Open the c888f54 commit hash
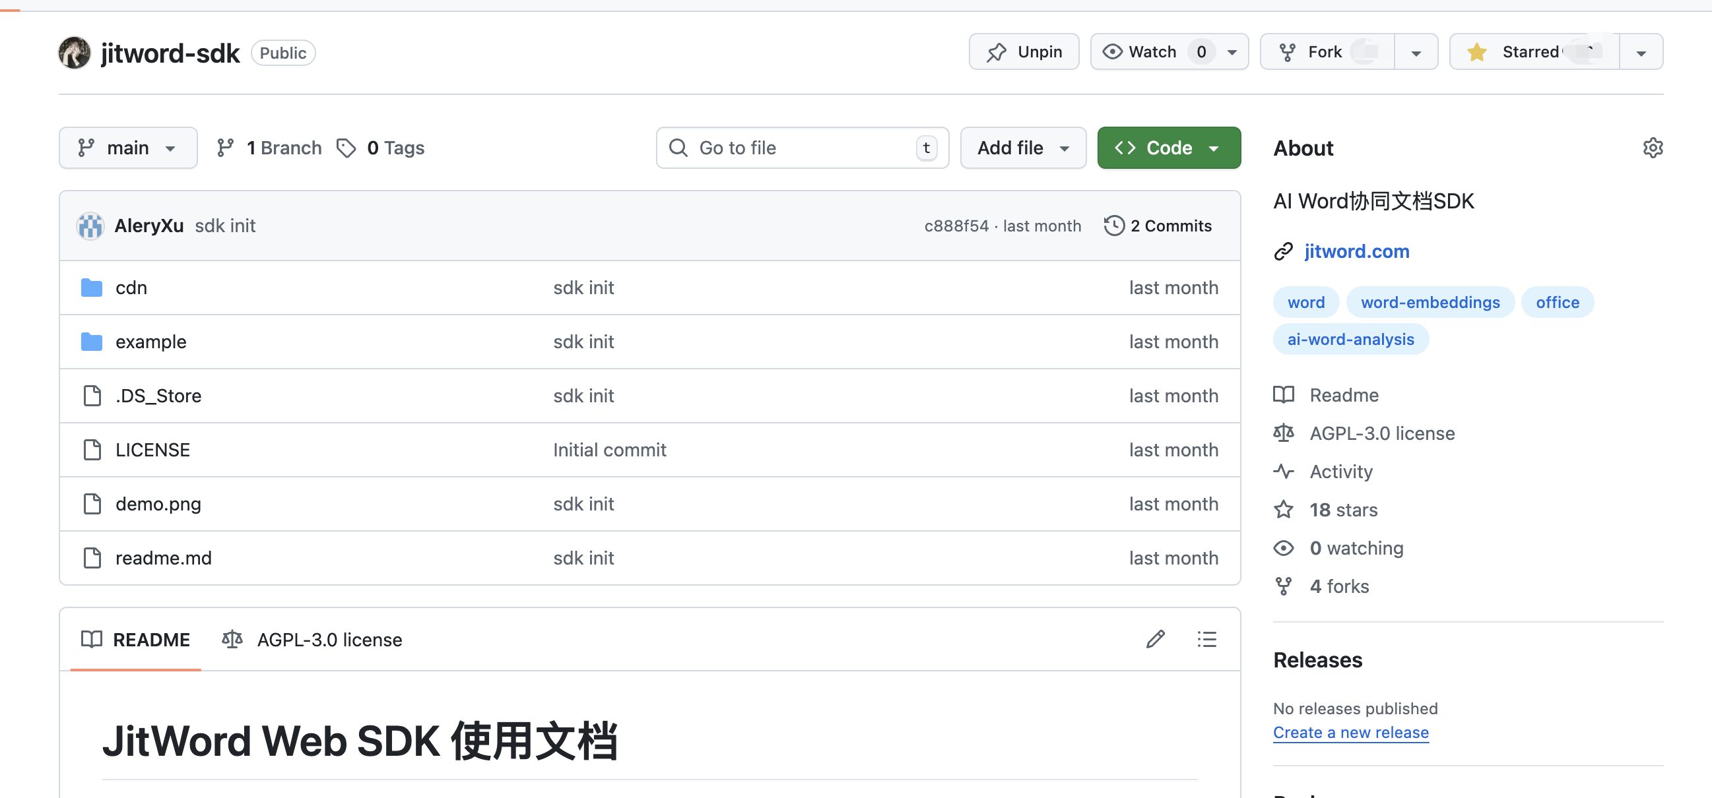The width and height of the screenshot is (1712, 798). (x=956, y=226)
